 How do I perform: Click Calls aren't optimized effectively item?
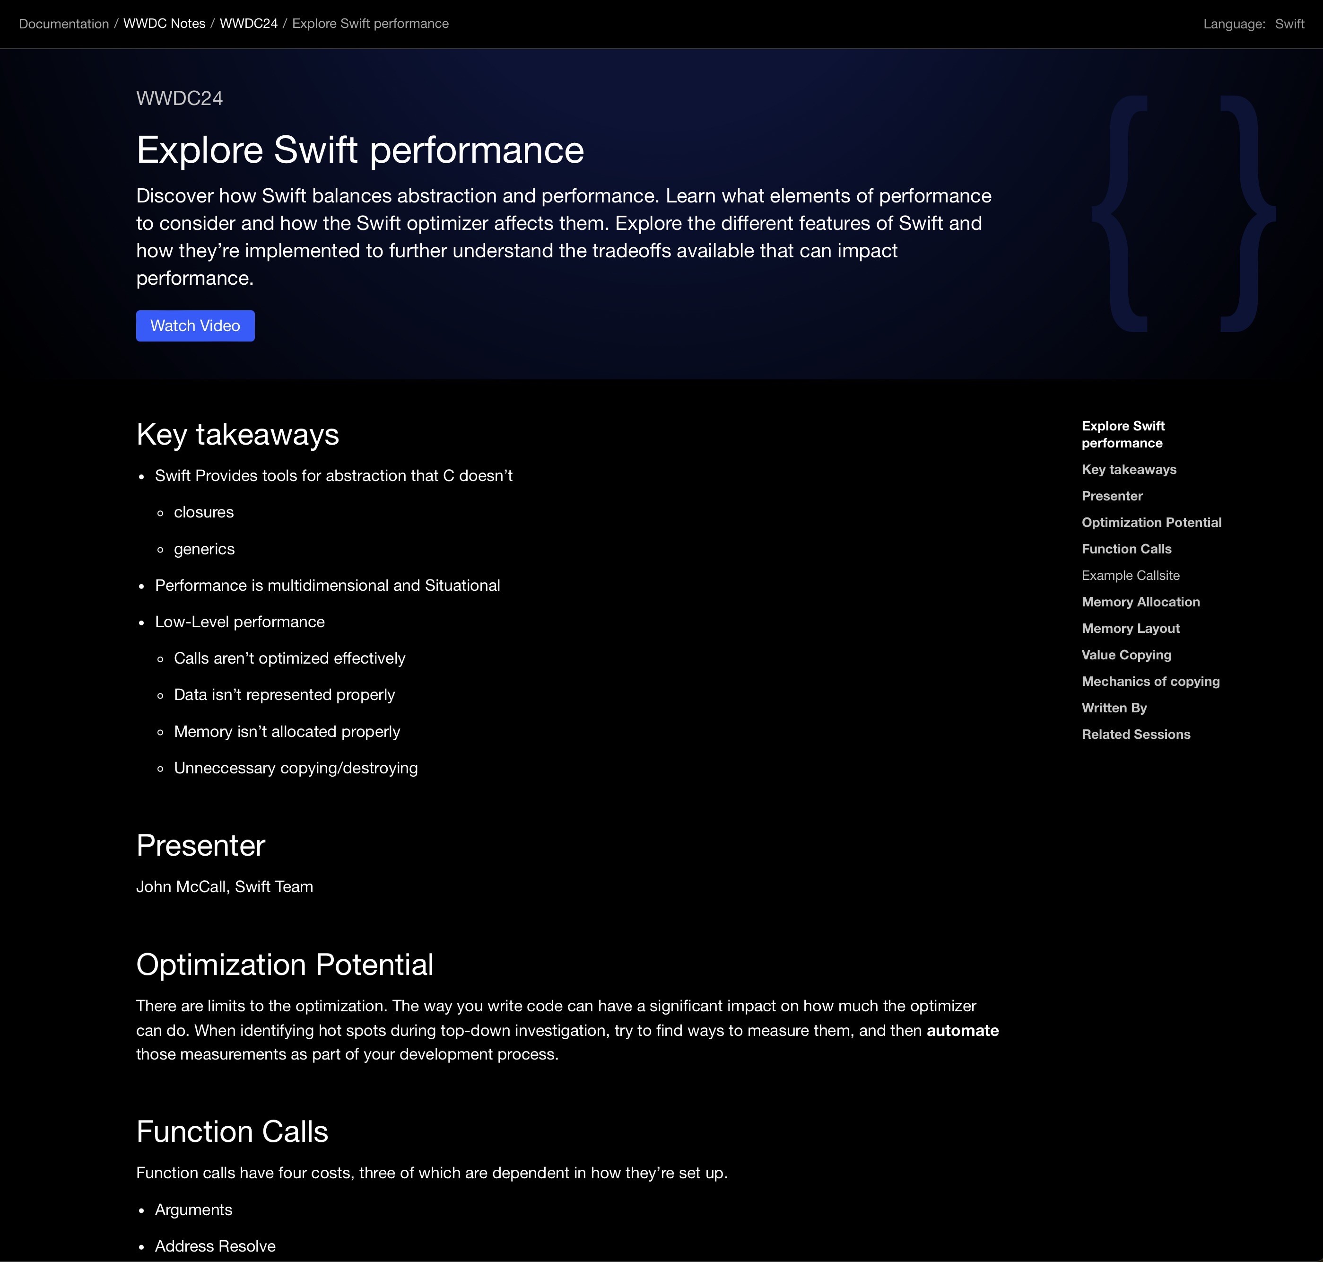(x=289, y=658)
